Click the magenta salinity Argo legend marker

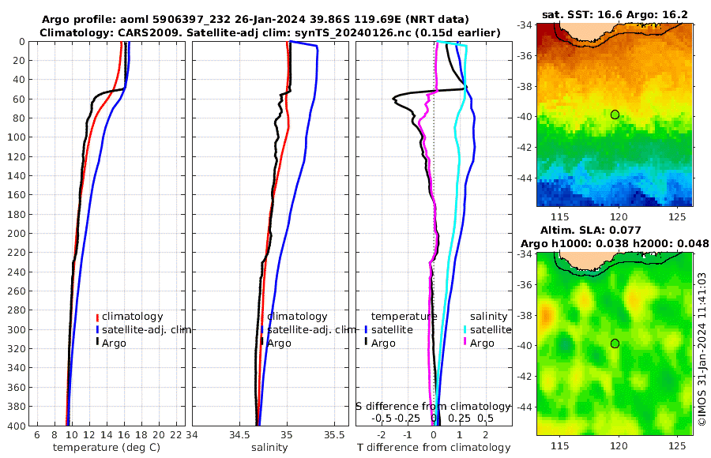pos(466,343)
